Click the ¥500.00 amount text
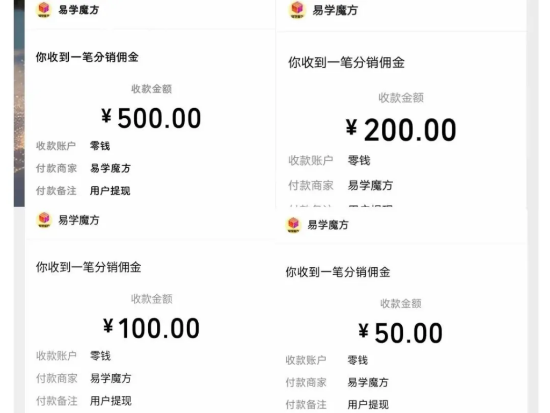This screenshot has width=550, height=413. pyautogui.click(x=152, y=117)
